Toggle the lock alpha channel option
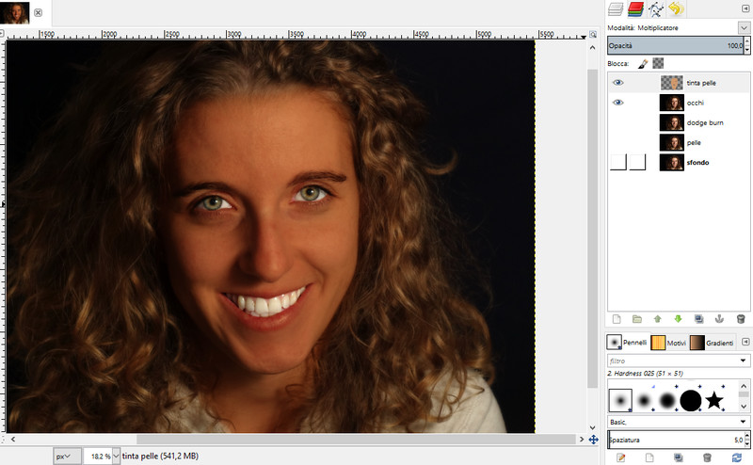The width and height of the screenshot is (753, 465). point(659,64)
